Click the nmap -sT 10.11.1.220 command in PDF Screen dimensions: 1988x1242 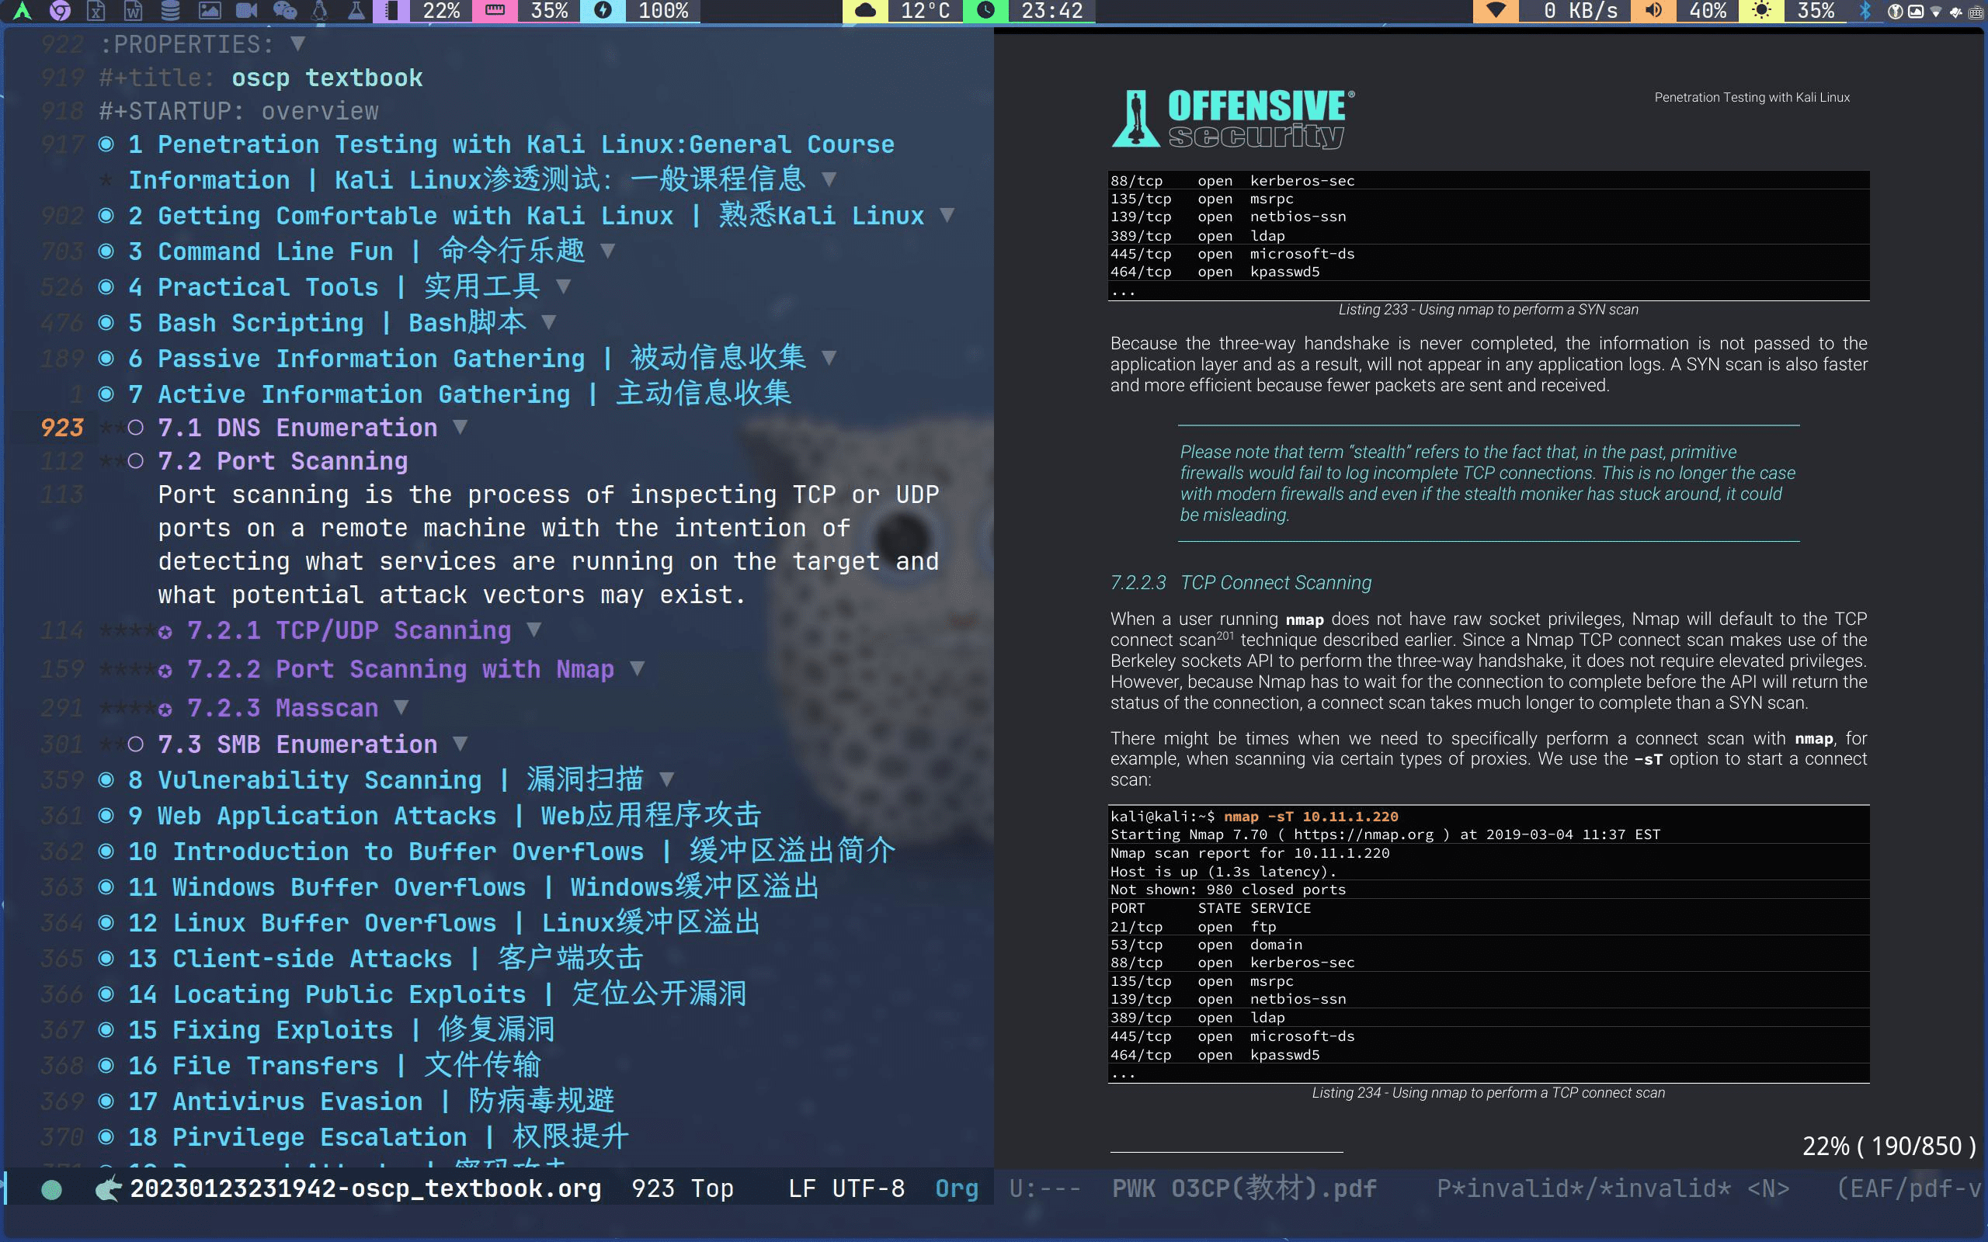tap(1311, 816)
